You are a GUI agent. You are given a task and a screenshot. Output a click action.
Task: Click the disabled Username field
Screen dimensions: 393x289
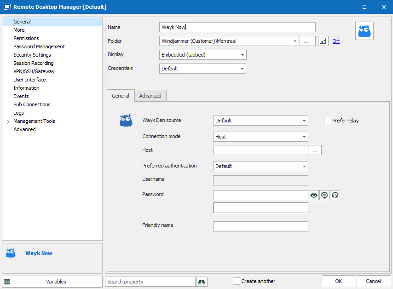260,180
